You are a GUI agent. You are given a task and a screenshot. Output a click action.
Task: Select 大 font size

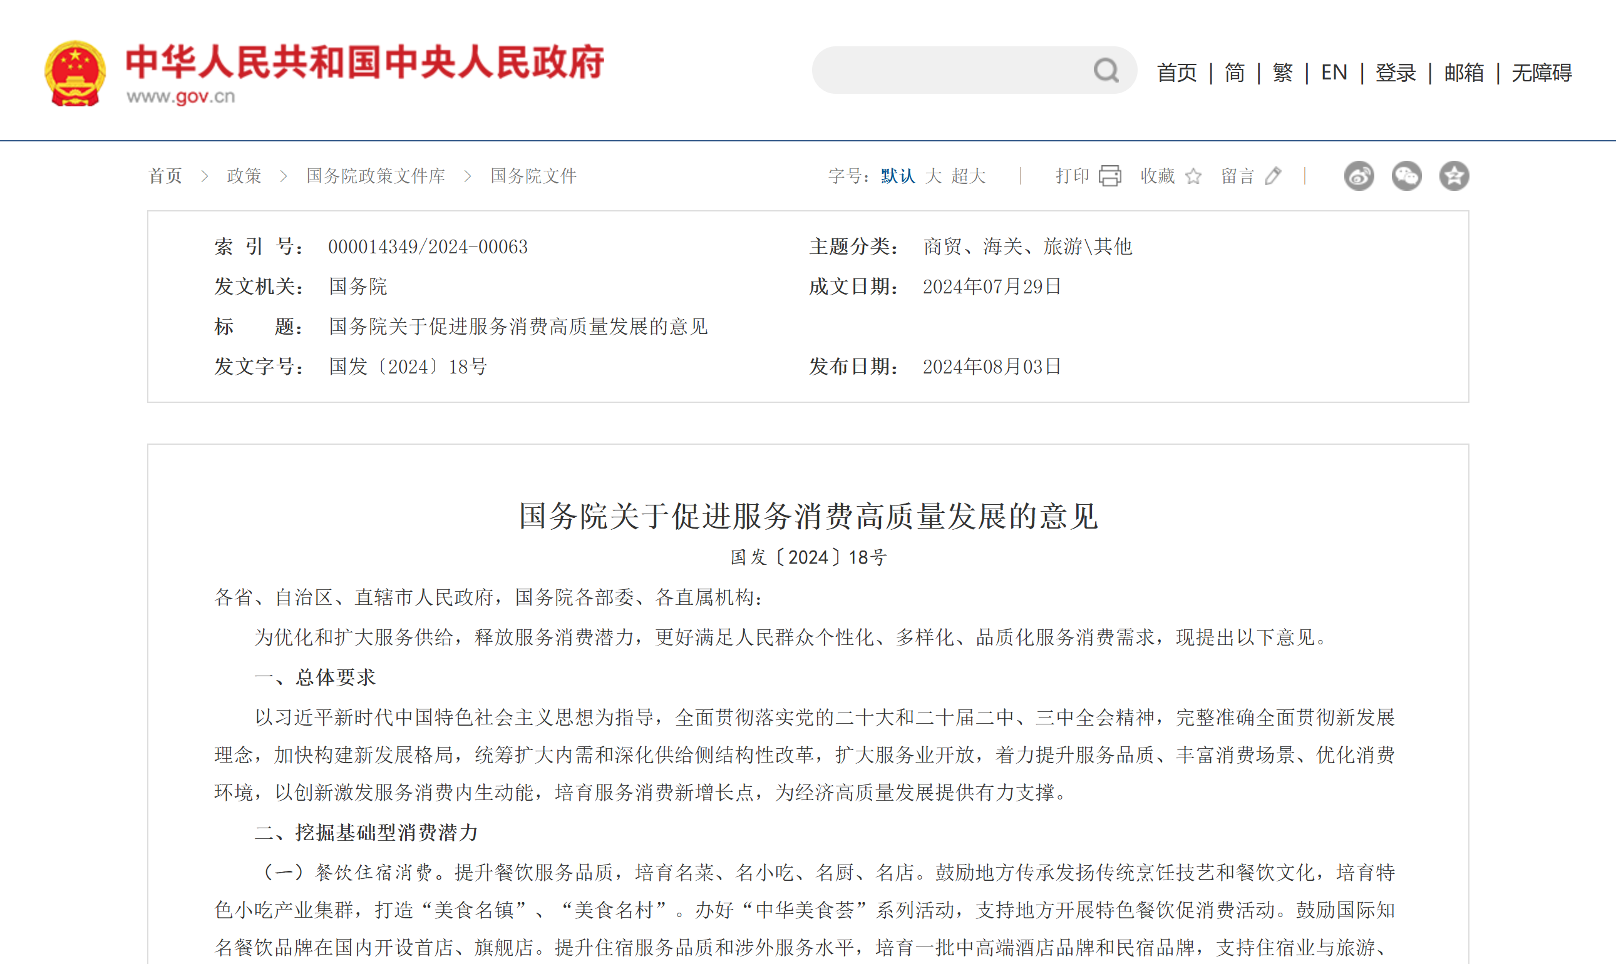tap(934, 176)
